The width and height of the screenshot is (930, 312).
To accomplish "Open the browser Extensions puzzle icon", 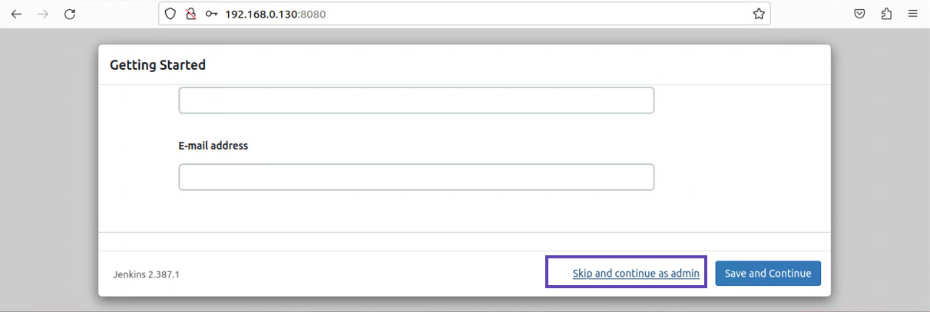I will [887, 14].
